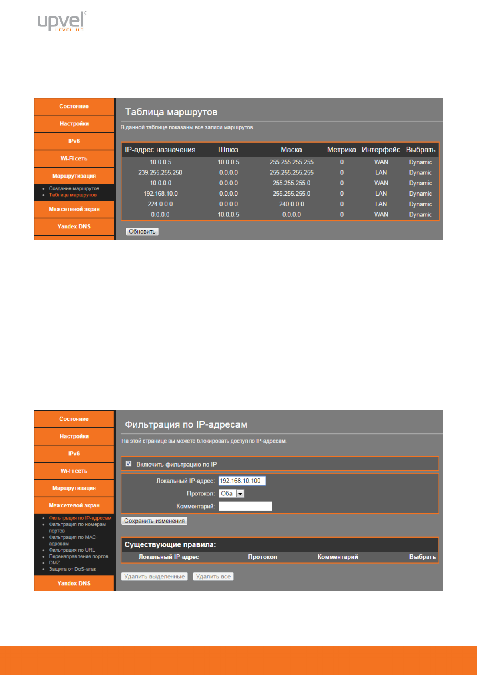Open Фильтрация по URL link
This screenshot has height=675, width=477.
[72, 550]
